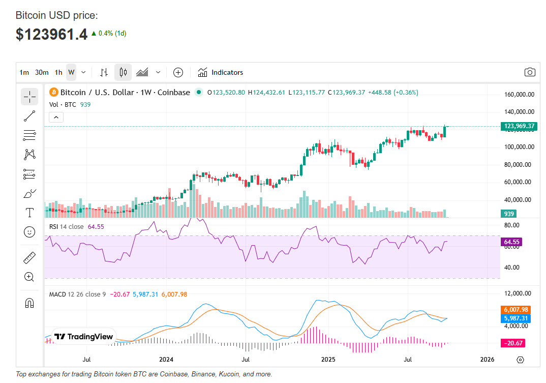The width and height of the screenshot is (546, 383).
Task: Switch to candlestick chart style
Action: pyautogui.click(x=123, y=72)
